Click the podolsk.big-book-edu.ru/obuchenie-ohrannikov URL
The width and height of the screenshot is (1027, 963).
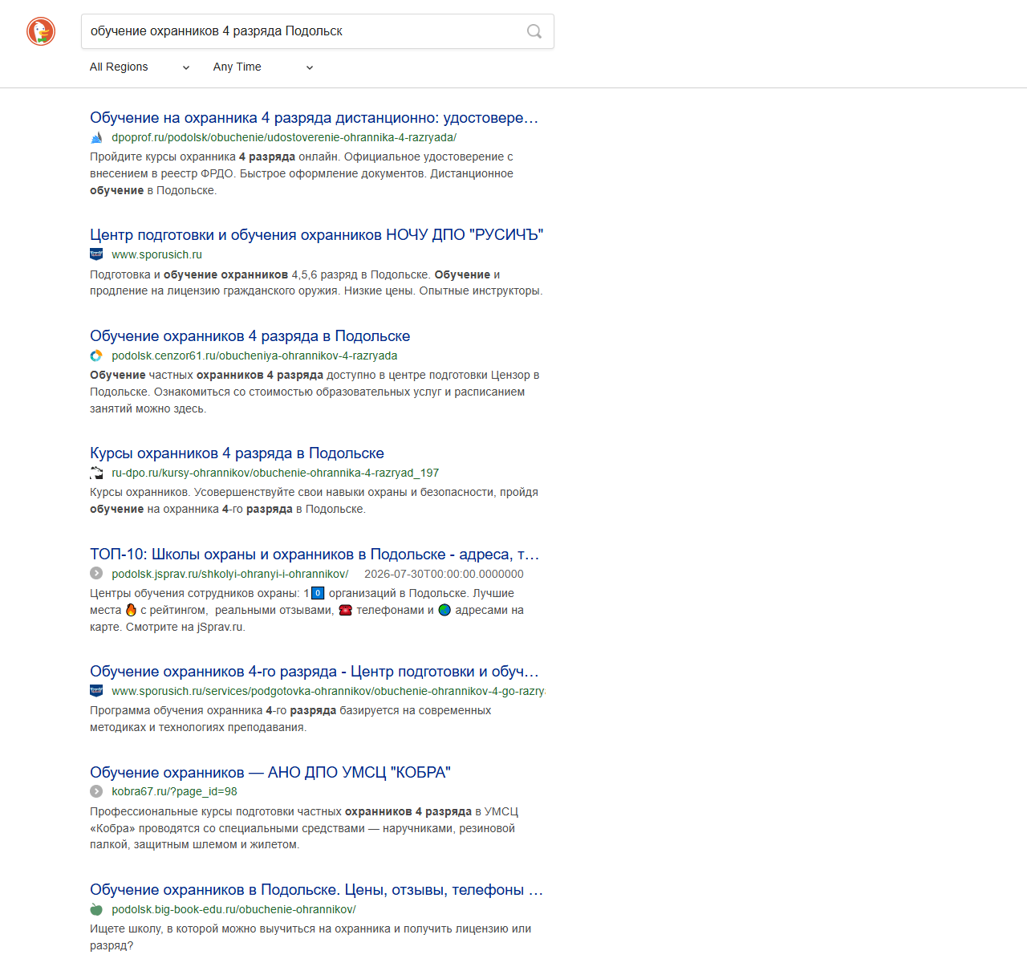coord(233,909)
